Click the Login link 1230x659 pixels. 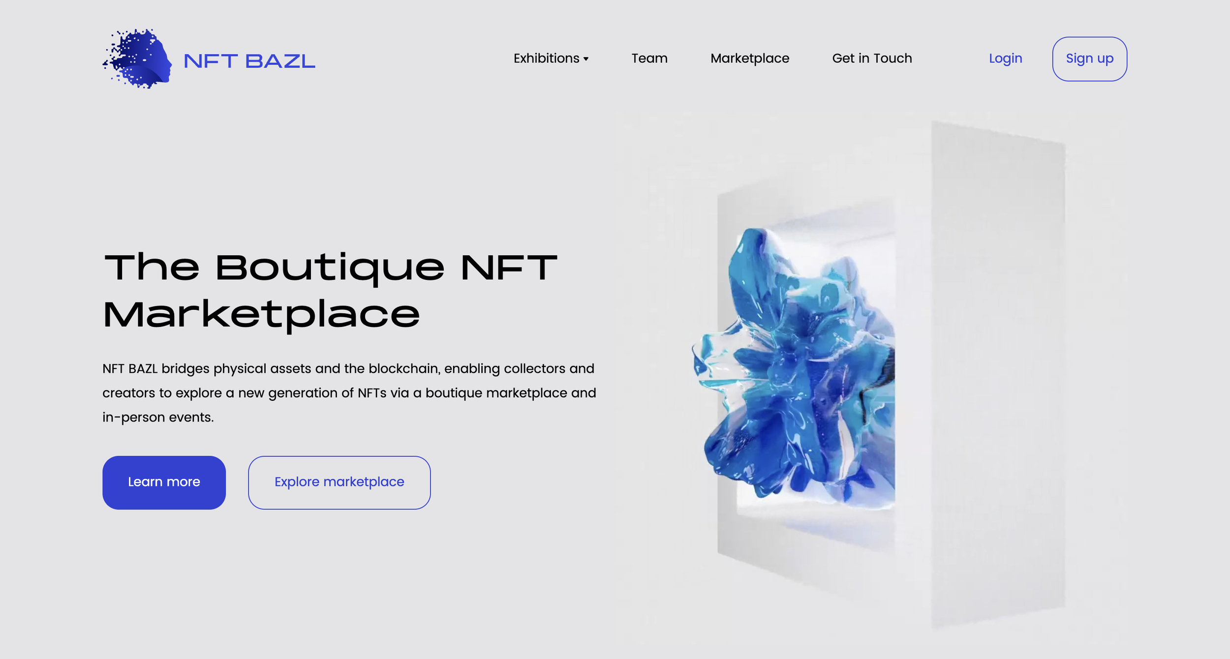click(x=1006, y=59)
